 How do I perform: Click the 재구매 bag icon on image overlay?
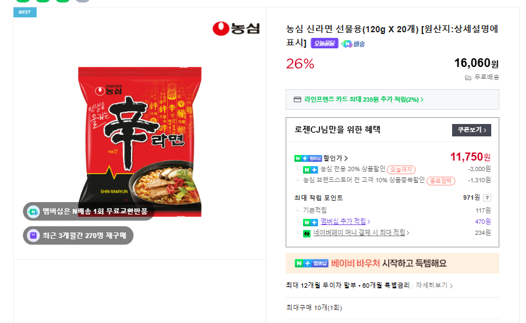tap(33, 236)
